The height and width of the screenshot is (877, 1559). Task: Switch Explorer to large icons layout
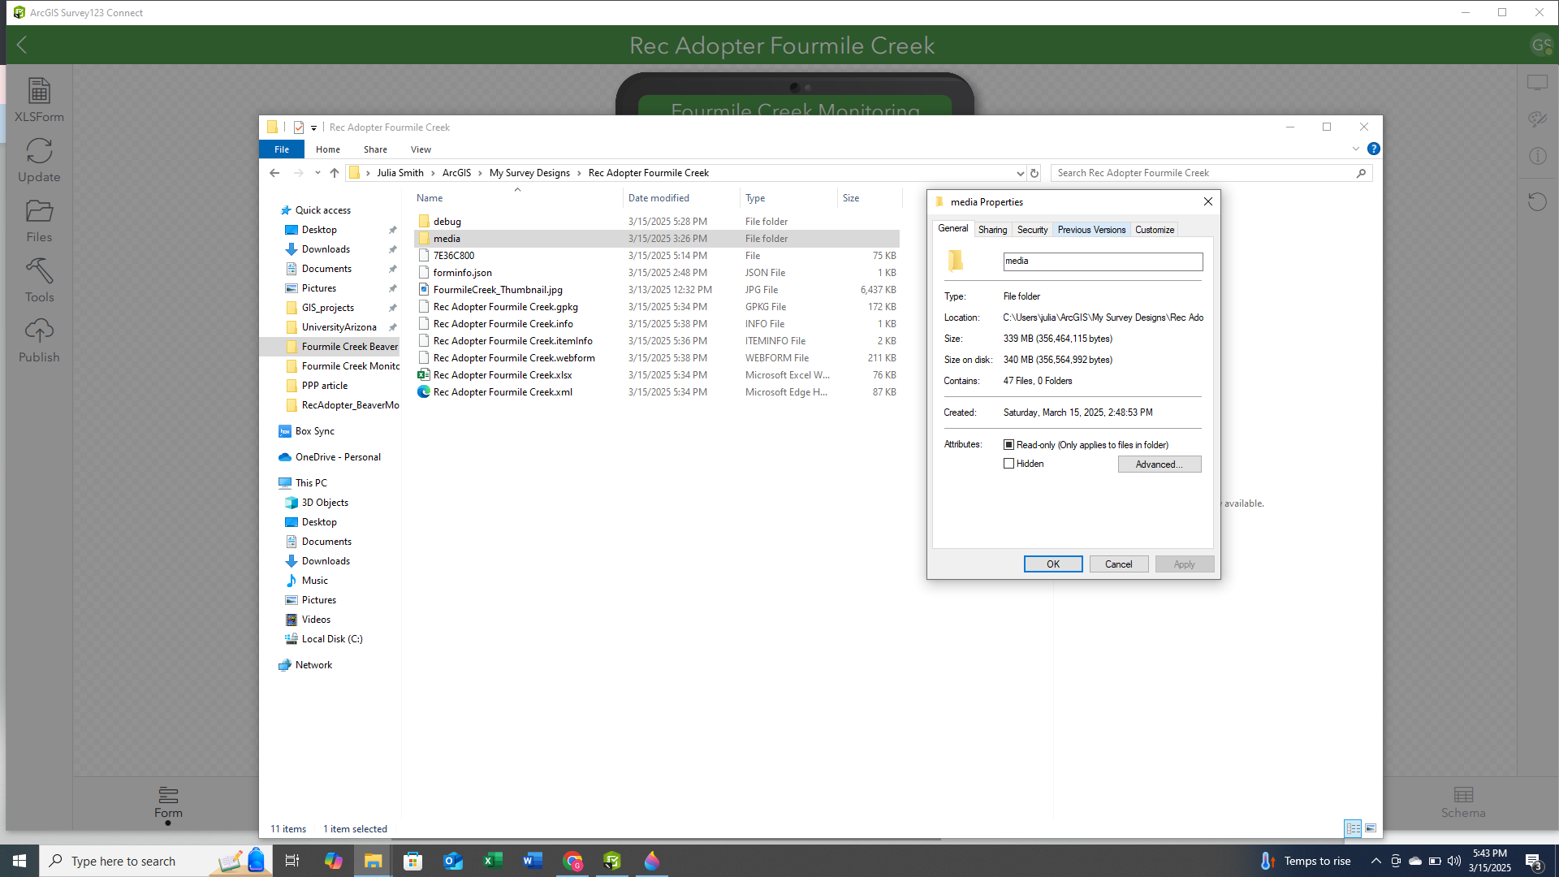click(1371, 828)
